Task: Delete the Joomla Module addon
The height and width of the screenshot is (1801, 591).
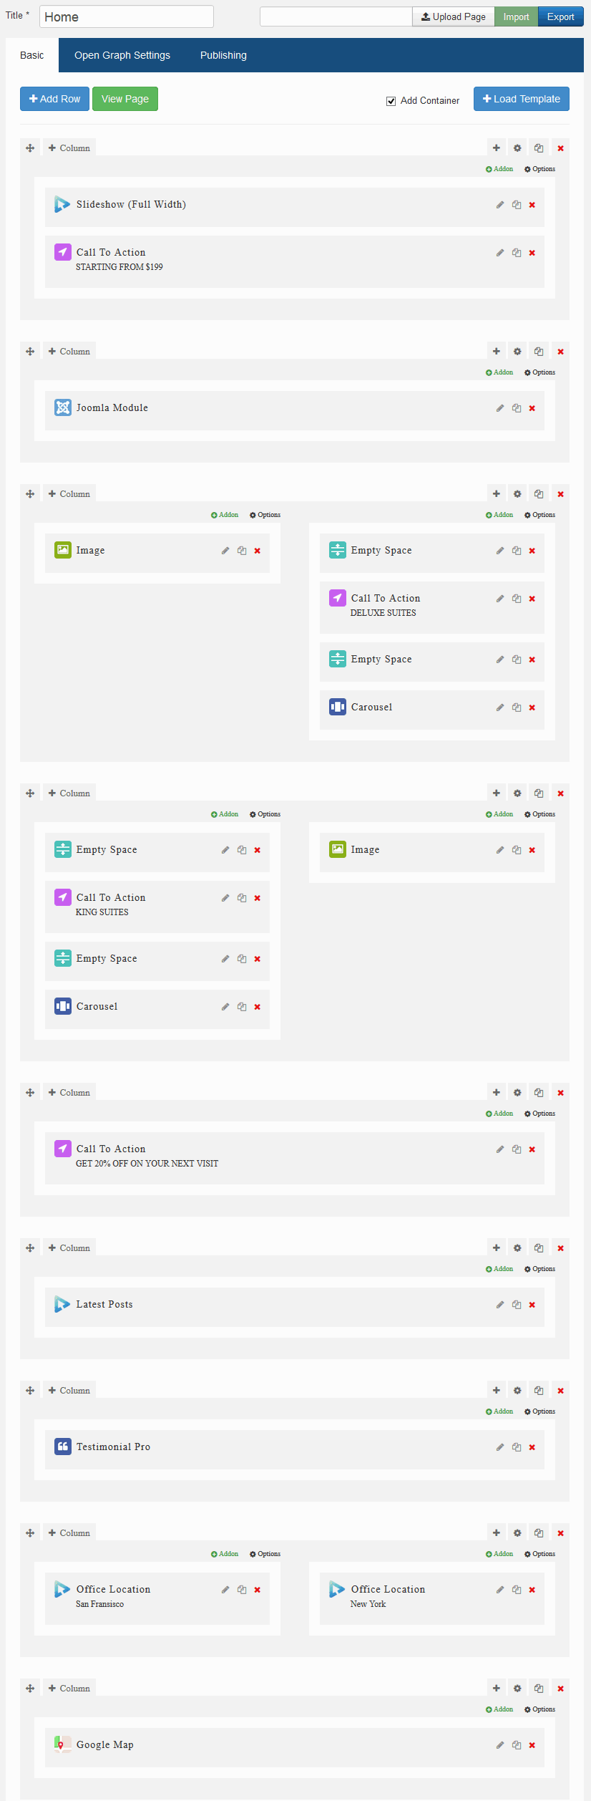Action: pos(532,408)
